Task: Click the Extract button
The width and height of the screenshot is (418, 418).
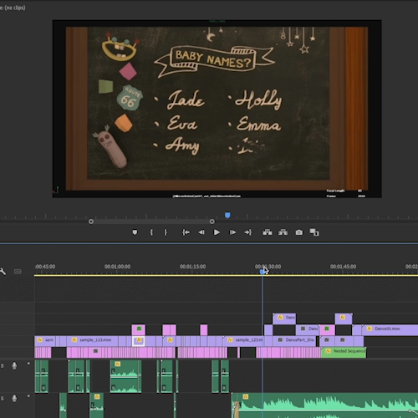Action: tap(283, 232)
